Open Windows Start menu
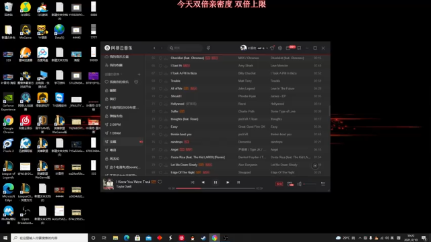This screenshot has height=242, width=431. coord(5,238)
